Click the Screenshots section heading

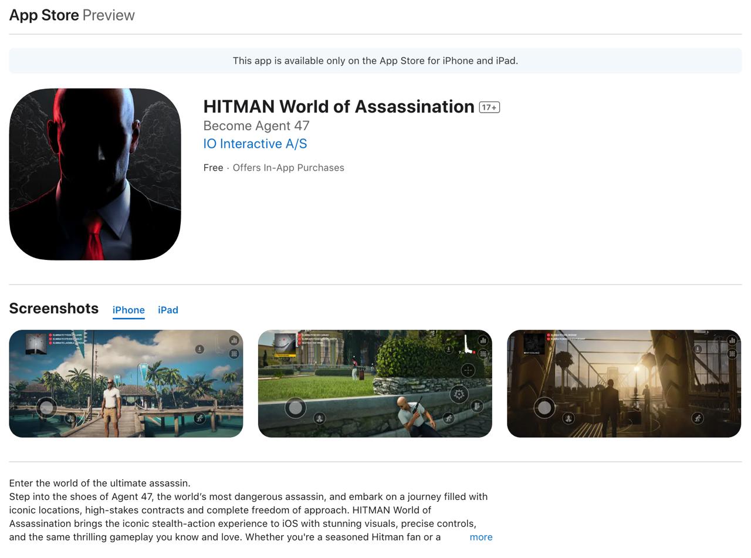click(x=54, y=309)
